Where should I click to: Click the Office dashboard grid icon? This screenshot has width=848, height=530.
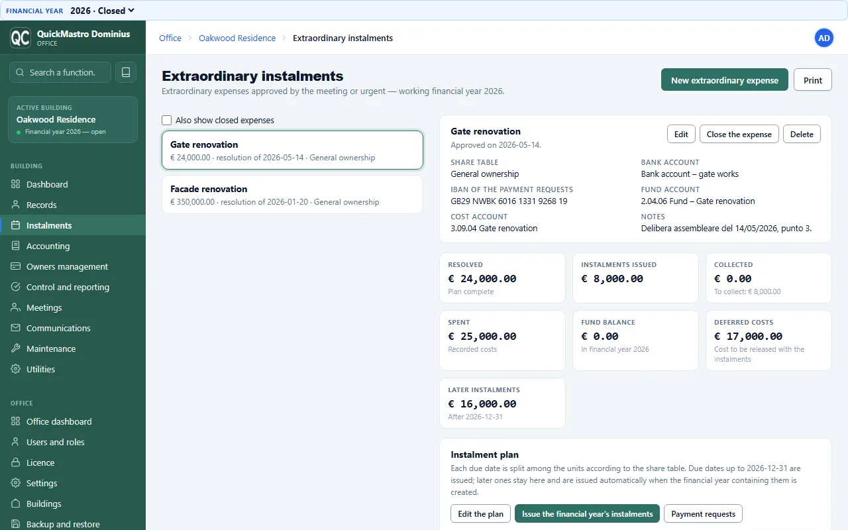pos(16,421)
